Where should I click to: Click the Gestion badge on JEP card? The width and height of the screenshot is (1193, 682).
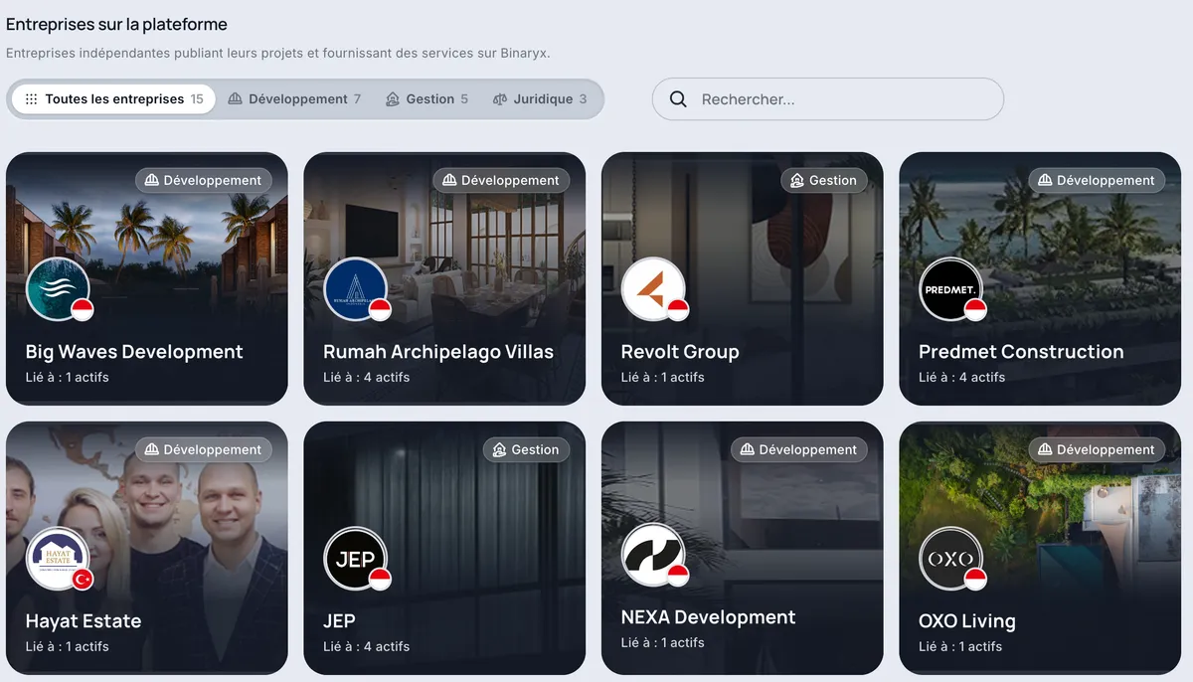point(526,449)
